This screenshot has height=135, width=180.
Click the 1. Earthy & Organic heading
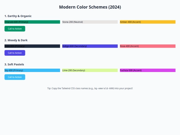(18, 16)
